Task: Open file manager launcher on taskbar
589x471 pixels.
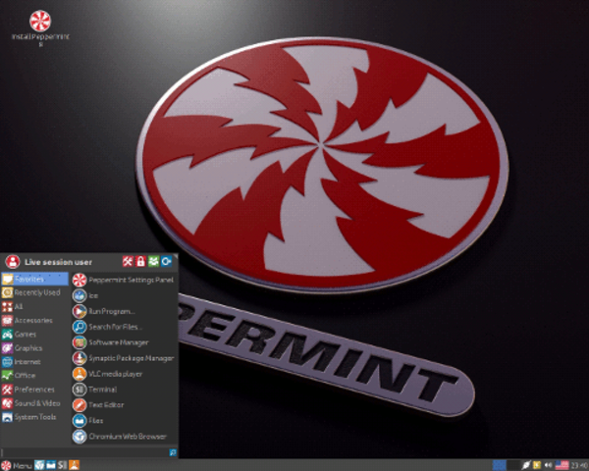Action: tap(51, 465)
